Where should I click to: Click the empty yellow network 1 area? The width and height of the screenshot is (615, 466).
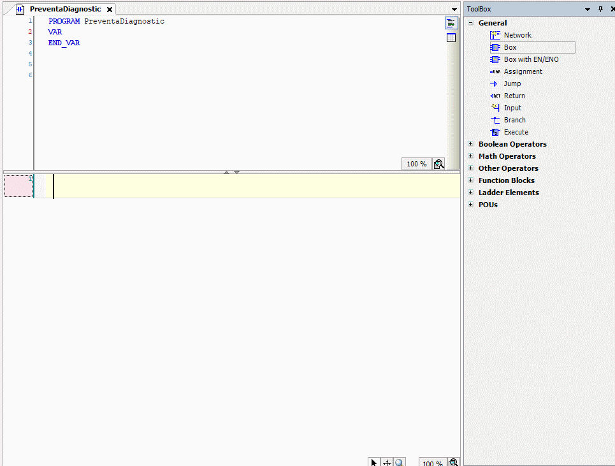coord(255,186)
